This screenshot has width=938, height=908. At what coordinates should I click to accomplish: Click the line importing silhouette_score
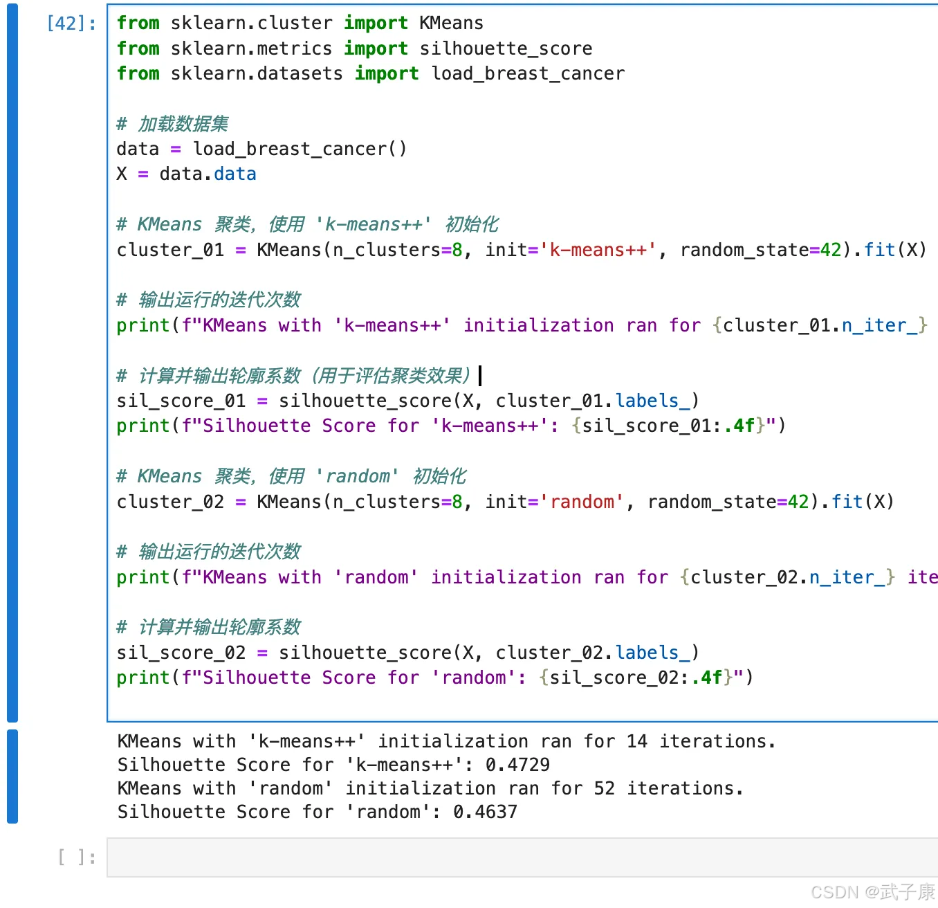pyautogui.click(x=354, y=48)
